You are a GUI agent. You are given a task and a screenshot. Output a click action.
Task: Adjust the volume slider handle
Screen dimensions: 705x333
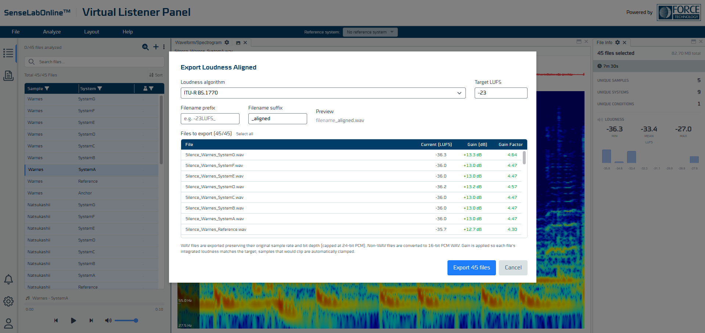point(136,321)
